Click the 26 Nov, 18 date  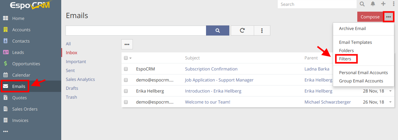coord(374,102)
